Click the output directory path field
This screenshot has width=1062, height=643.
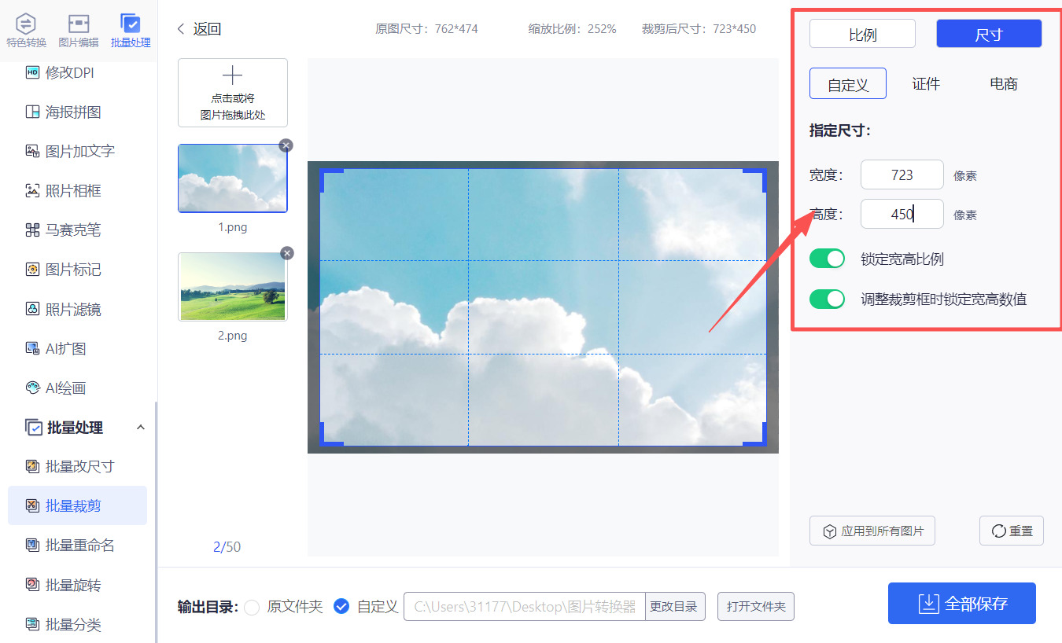tap(525, 607)
